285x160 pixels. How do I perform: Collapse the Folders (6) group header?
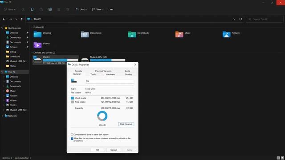click(x=32, y=27)
